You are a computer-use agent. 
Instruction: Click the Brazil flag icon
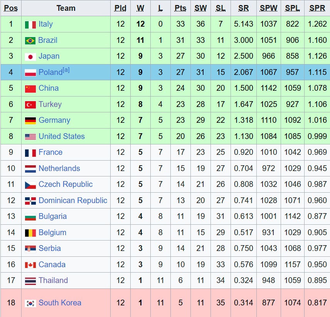[x=30, y=41]
